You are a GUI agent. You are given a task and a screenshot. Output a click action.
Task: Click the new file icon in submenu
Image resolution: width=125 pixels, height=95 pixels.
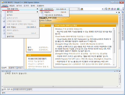click(41, 12)
